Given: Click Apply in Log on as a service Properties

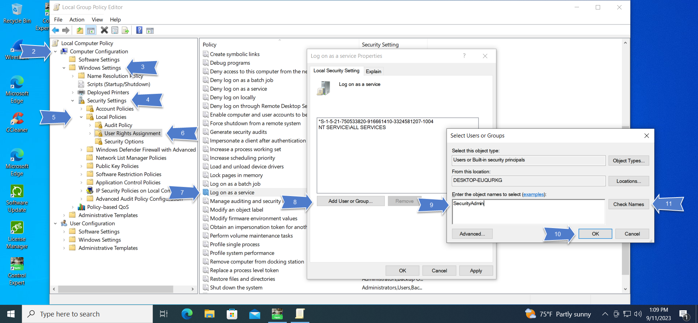Looking at the screenshot, I should (x=476, y=271).
